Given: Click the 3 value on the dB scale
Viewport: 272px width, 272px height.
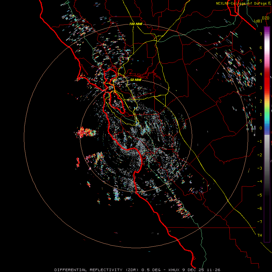Looking at the screenshot, I should [x=261, y=88].
